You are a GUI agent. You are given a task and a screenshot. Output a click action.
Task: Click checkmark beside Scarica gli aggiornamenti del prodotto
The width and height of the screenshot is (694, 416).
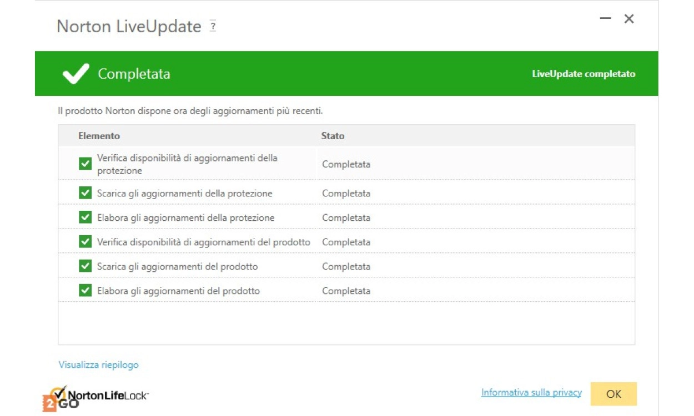coord(85,266)
